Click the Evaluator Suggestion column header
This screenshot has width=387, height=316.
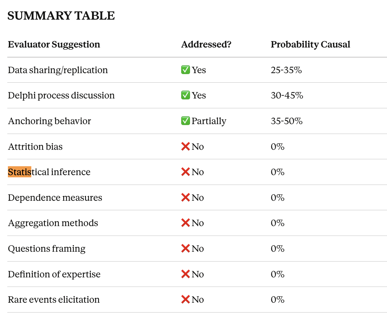(54, 45)
